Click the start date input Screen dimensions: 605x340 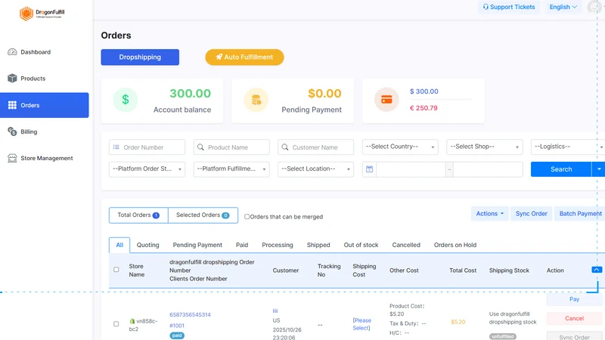coord(411,169)
